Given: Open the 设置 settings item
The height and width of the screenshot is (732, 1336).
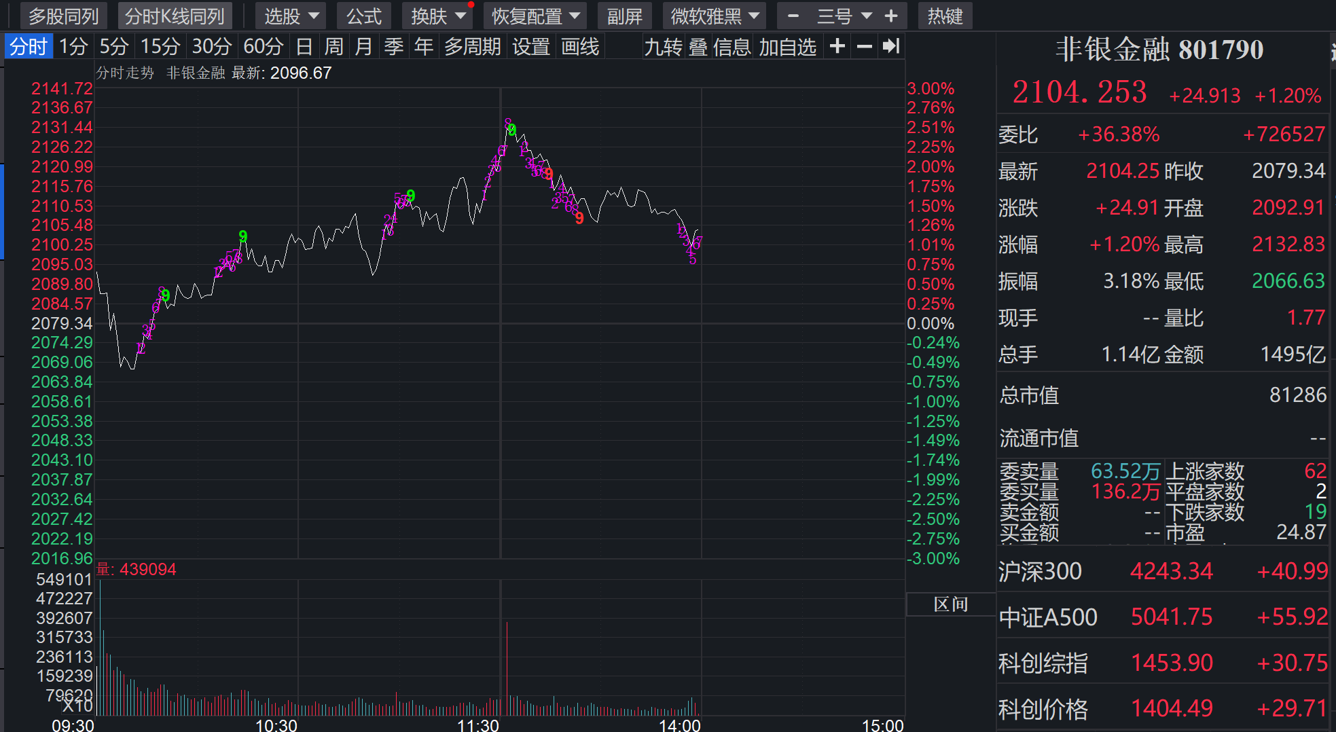Looking at the screenshot, I should pos(531,46).
